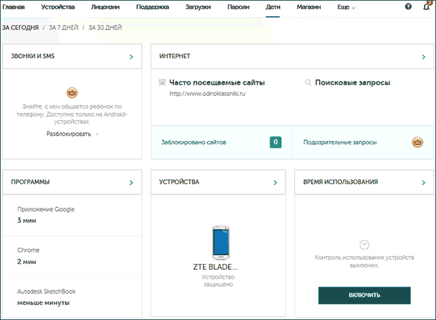The height and width of the screenshot is (320, 436).
Task: Click the help question mark icon
Action: click(x=409, y=7)
